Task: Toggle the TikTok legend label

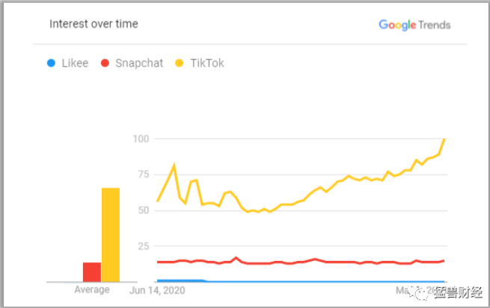Action: [x=206, y=63]
